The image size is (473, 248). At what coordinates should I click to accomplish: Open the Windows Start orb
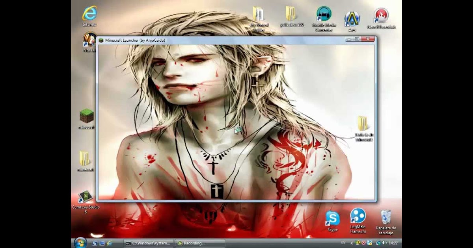(x=80, y=242)
